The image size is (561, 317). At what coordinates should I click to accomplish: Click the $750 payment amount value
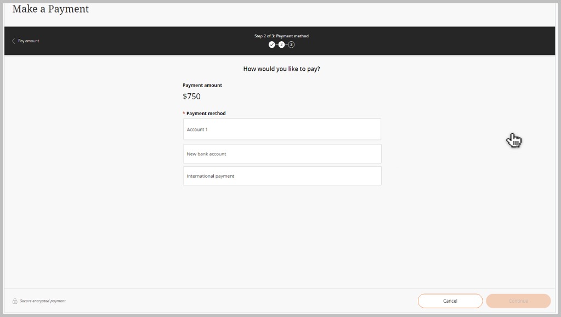click(x=191, y=97)
